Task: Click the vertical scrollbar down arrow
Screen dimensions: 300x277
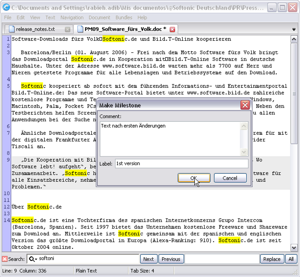Action: [x=294, y=248]
